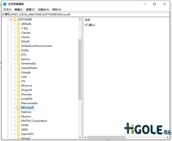Collapse the SOFTWARE tree node
This screenshot has width=172, height=141.
(x=11, y=19)
